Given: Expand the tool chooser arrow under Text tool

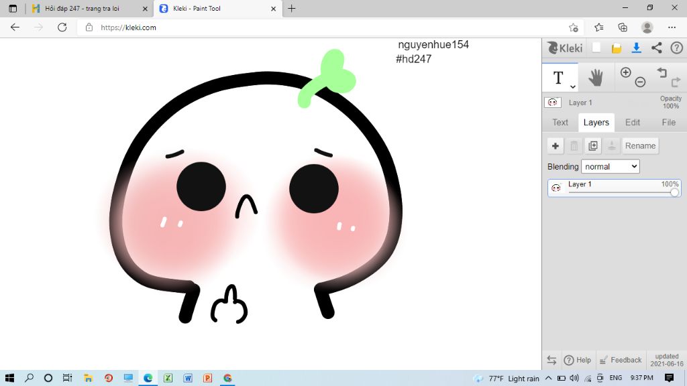Looking at the screenshot, I should click(573, 86).
